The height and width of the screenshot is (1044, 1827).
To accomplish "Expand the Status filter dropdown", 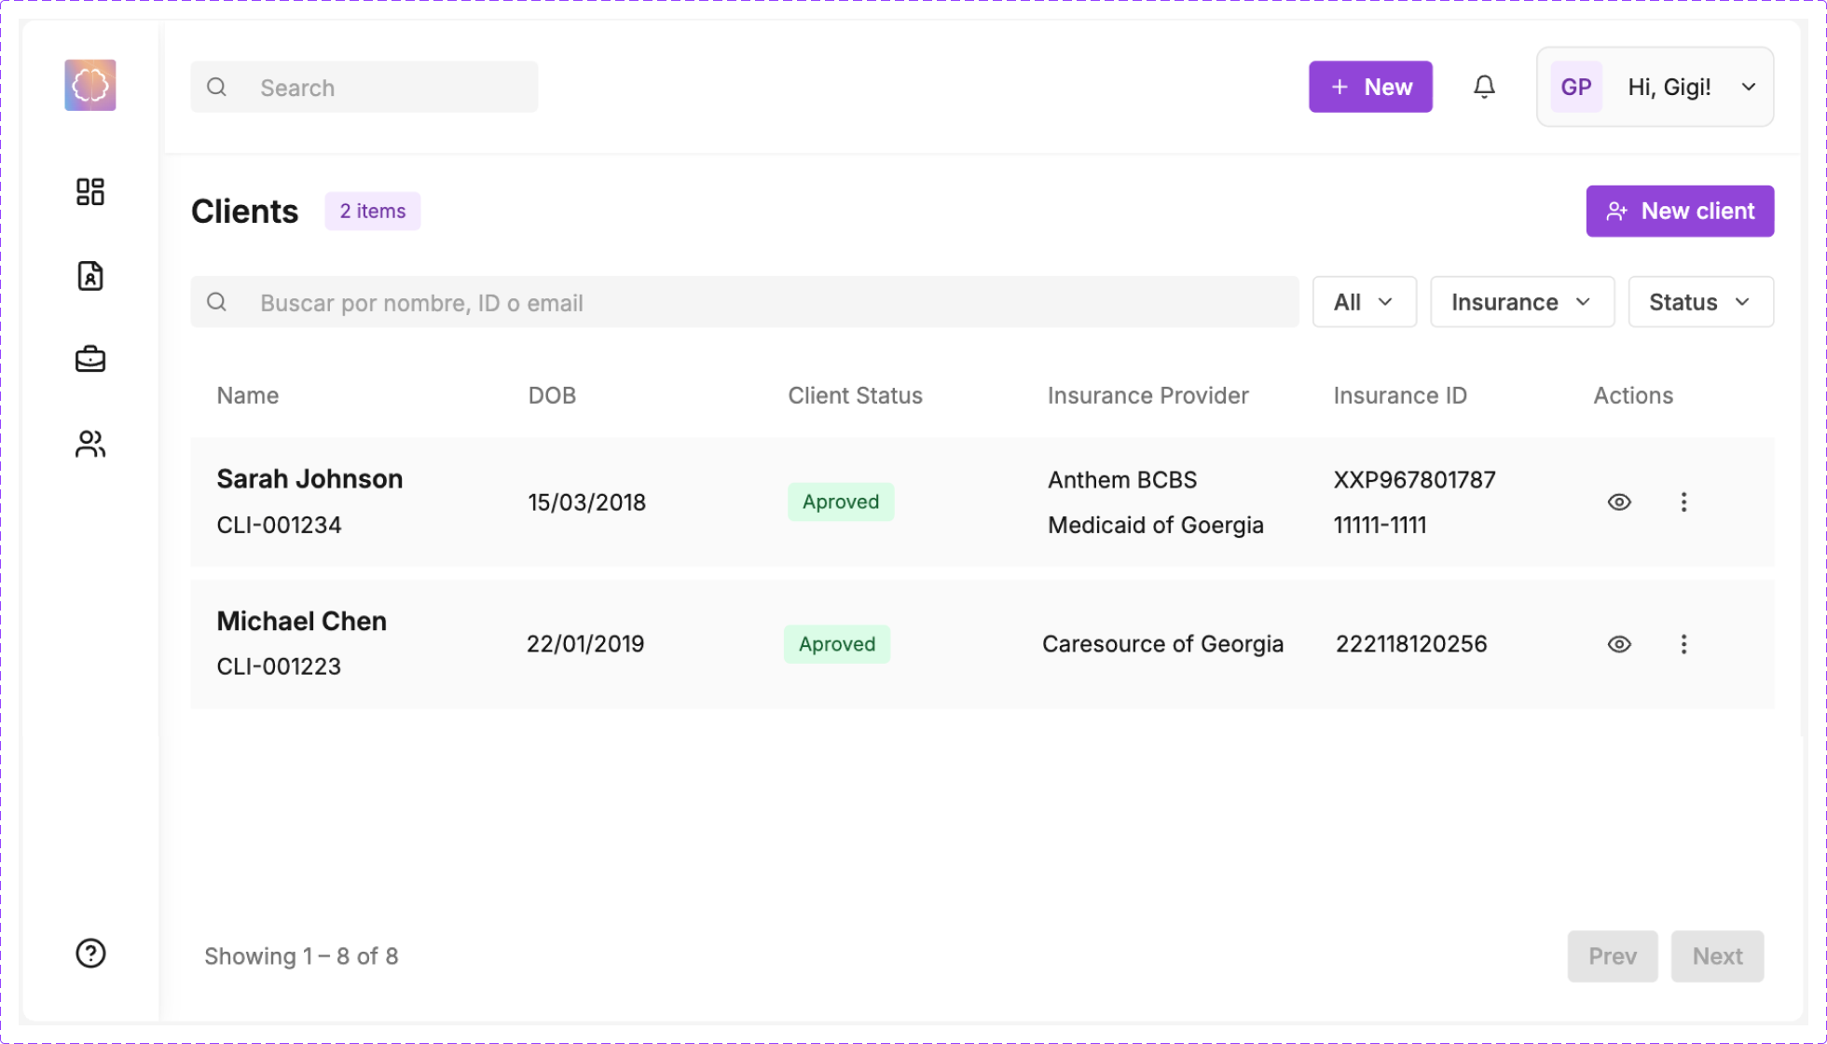I will coord(1700,302).
